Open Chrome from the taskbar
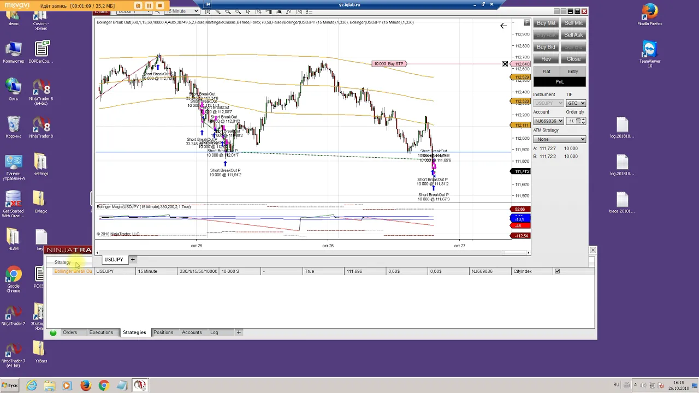Viewport: 699px width, 393px height. point(103,385)
